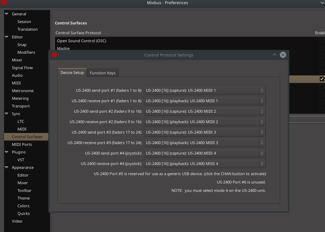Open US-2400 send port #4 joystick dropdown
Image resolution: width=325 pixels, height=232 pixels.
[205, 153]
